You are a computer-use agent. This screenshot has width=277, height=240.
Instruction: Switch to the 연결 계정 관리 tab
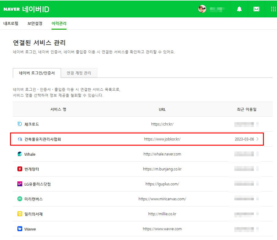point(79,73)
